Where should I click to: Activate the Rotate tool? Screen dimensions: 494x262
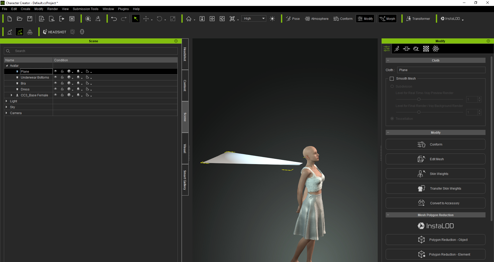pos(160,19)
